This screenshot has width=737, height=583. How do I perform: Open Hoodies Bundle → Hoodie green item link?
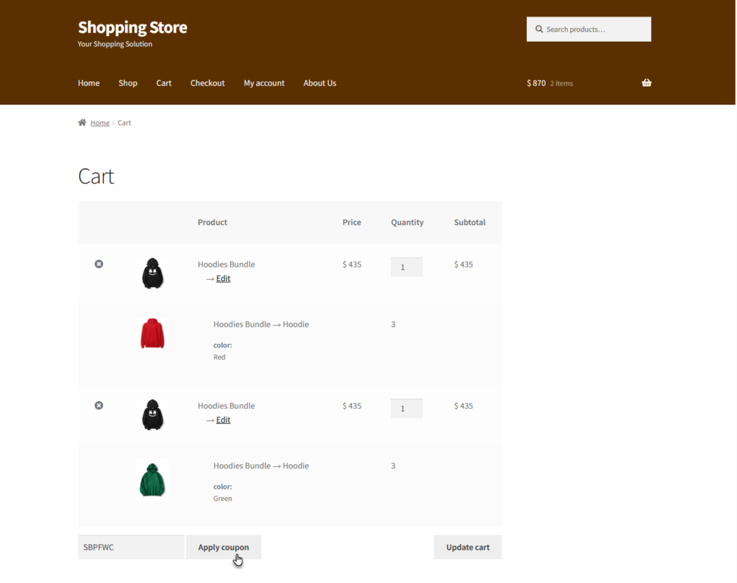click(x=261, y=466)
